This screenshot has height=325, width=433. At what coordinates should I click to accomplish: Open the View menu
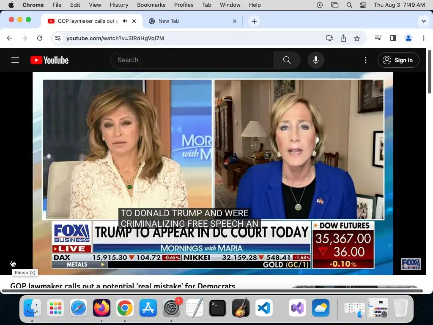pyautogui.click(x=95, y=5)
